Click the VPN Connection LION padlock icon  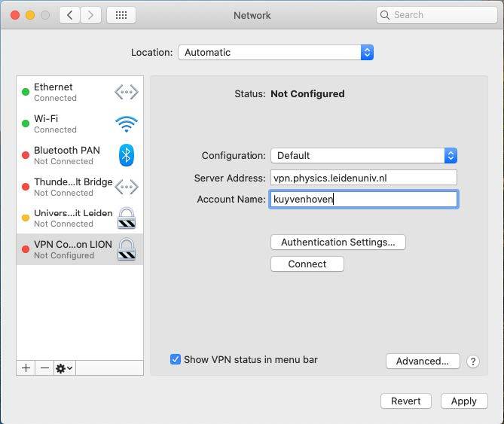(x=127, y=249)
